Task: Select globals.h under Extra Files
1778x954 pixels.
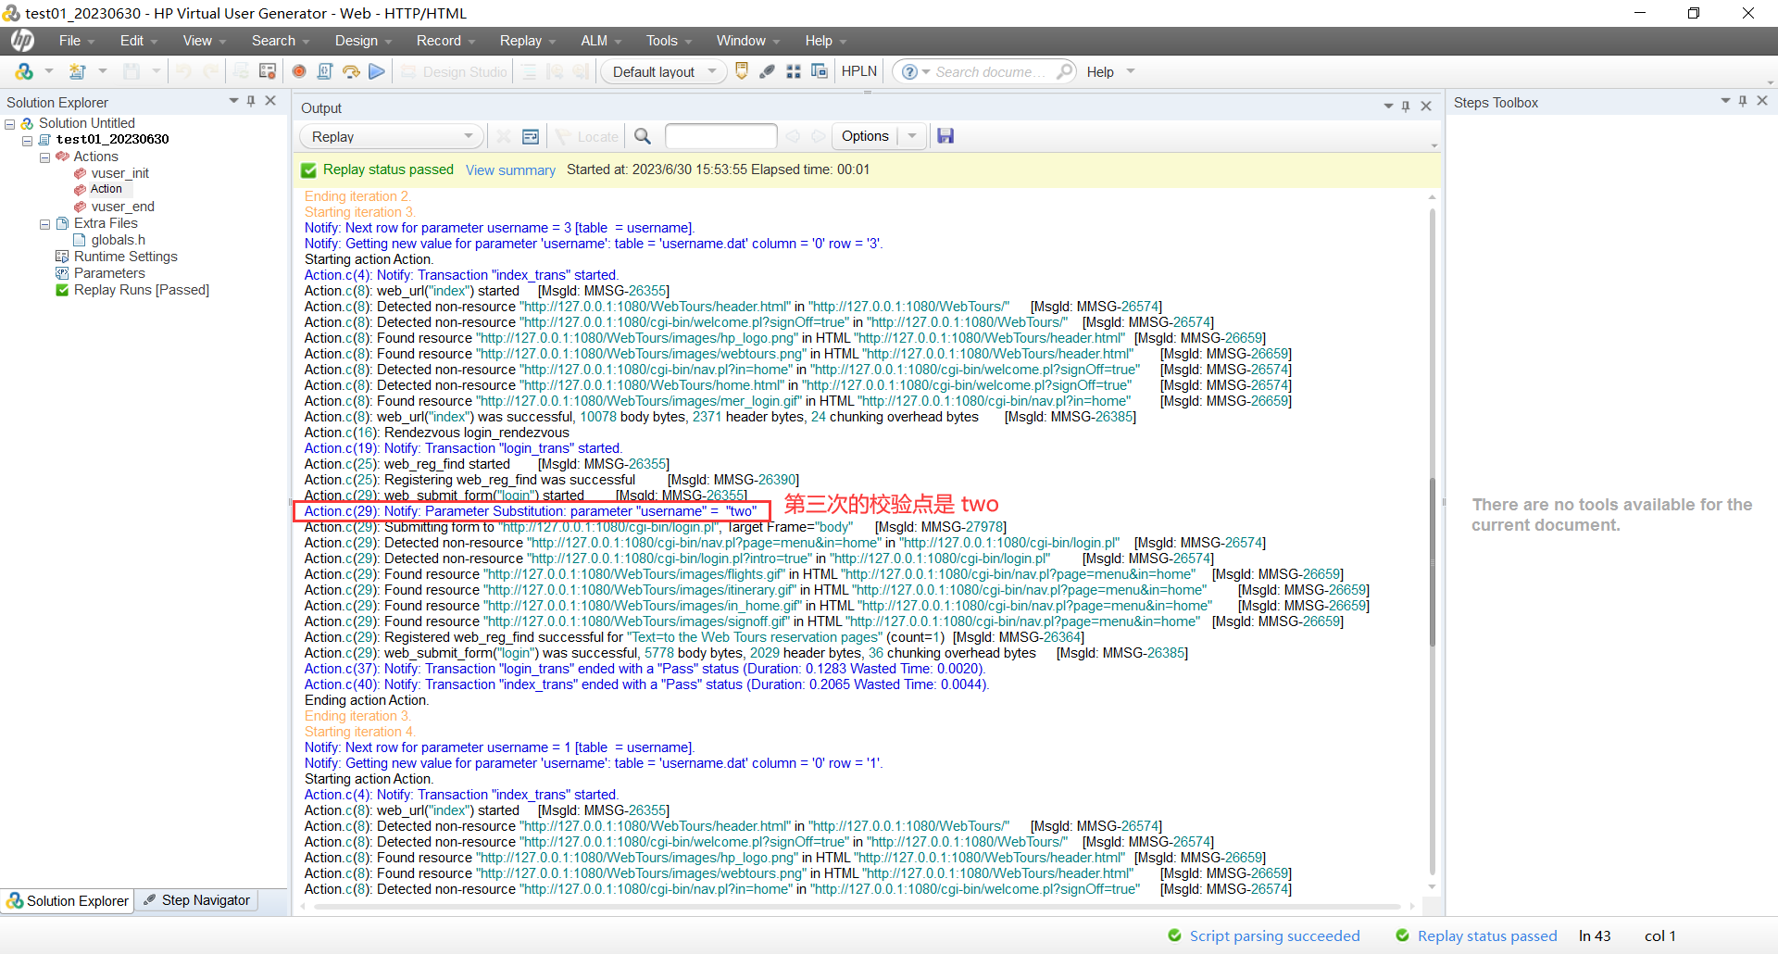Action: click(118, 240)
